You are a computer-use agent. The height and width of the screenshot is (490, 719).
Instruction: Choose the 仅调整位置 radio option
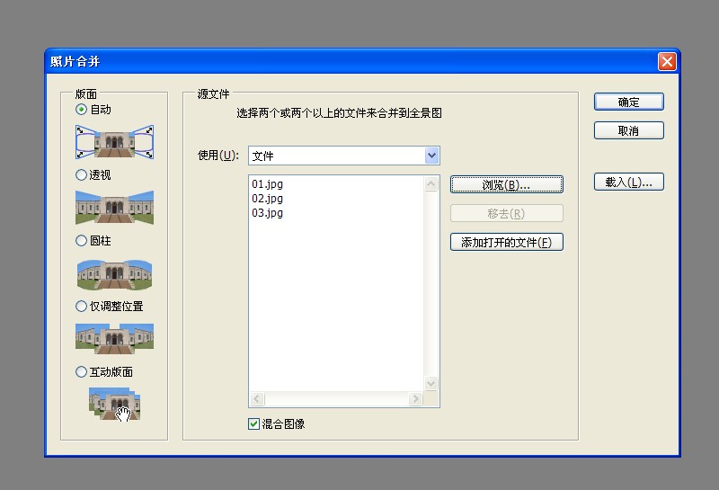(x=81, y=306)
